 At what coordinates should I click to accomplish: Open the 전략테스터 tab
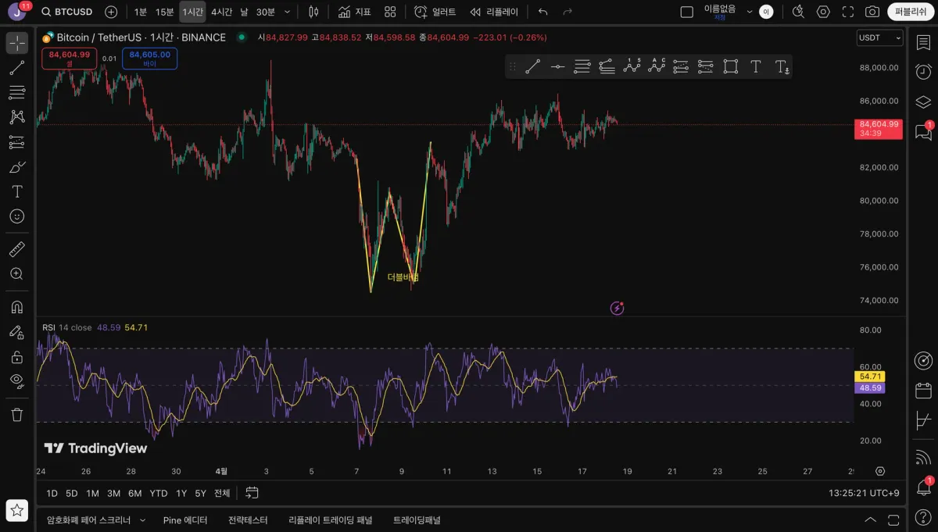(x=248, y=520)
